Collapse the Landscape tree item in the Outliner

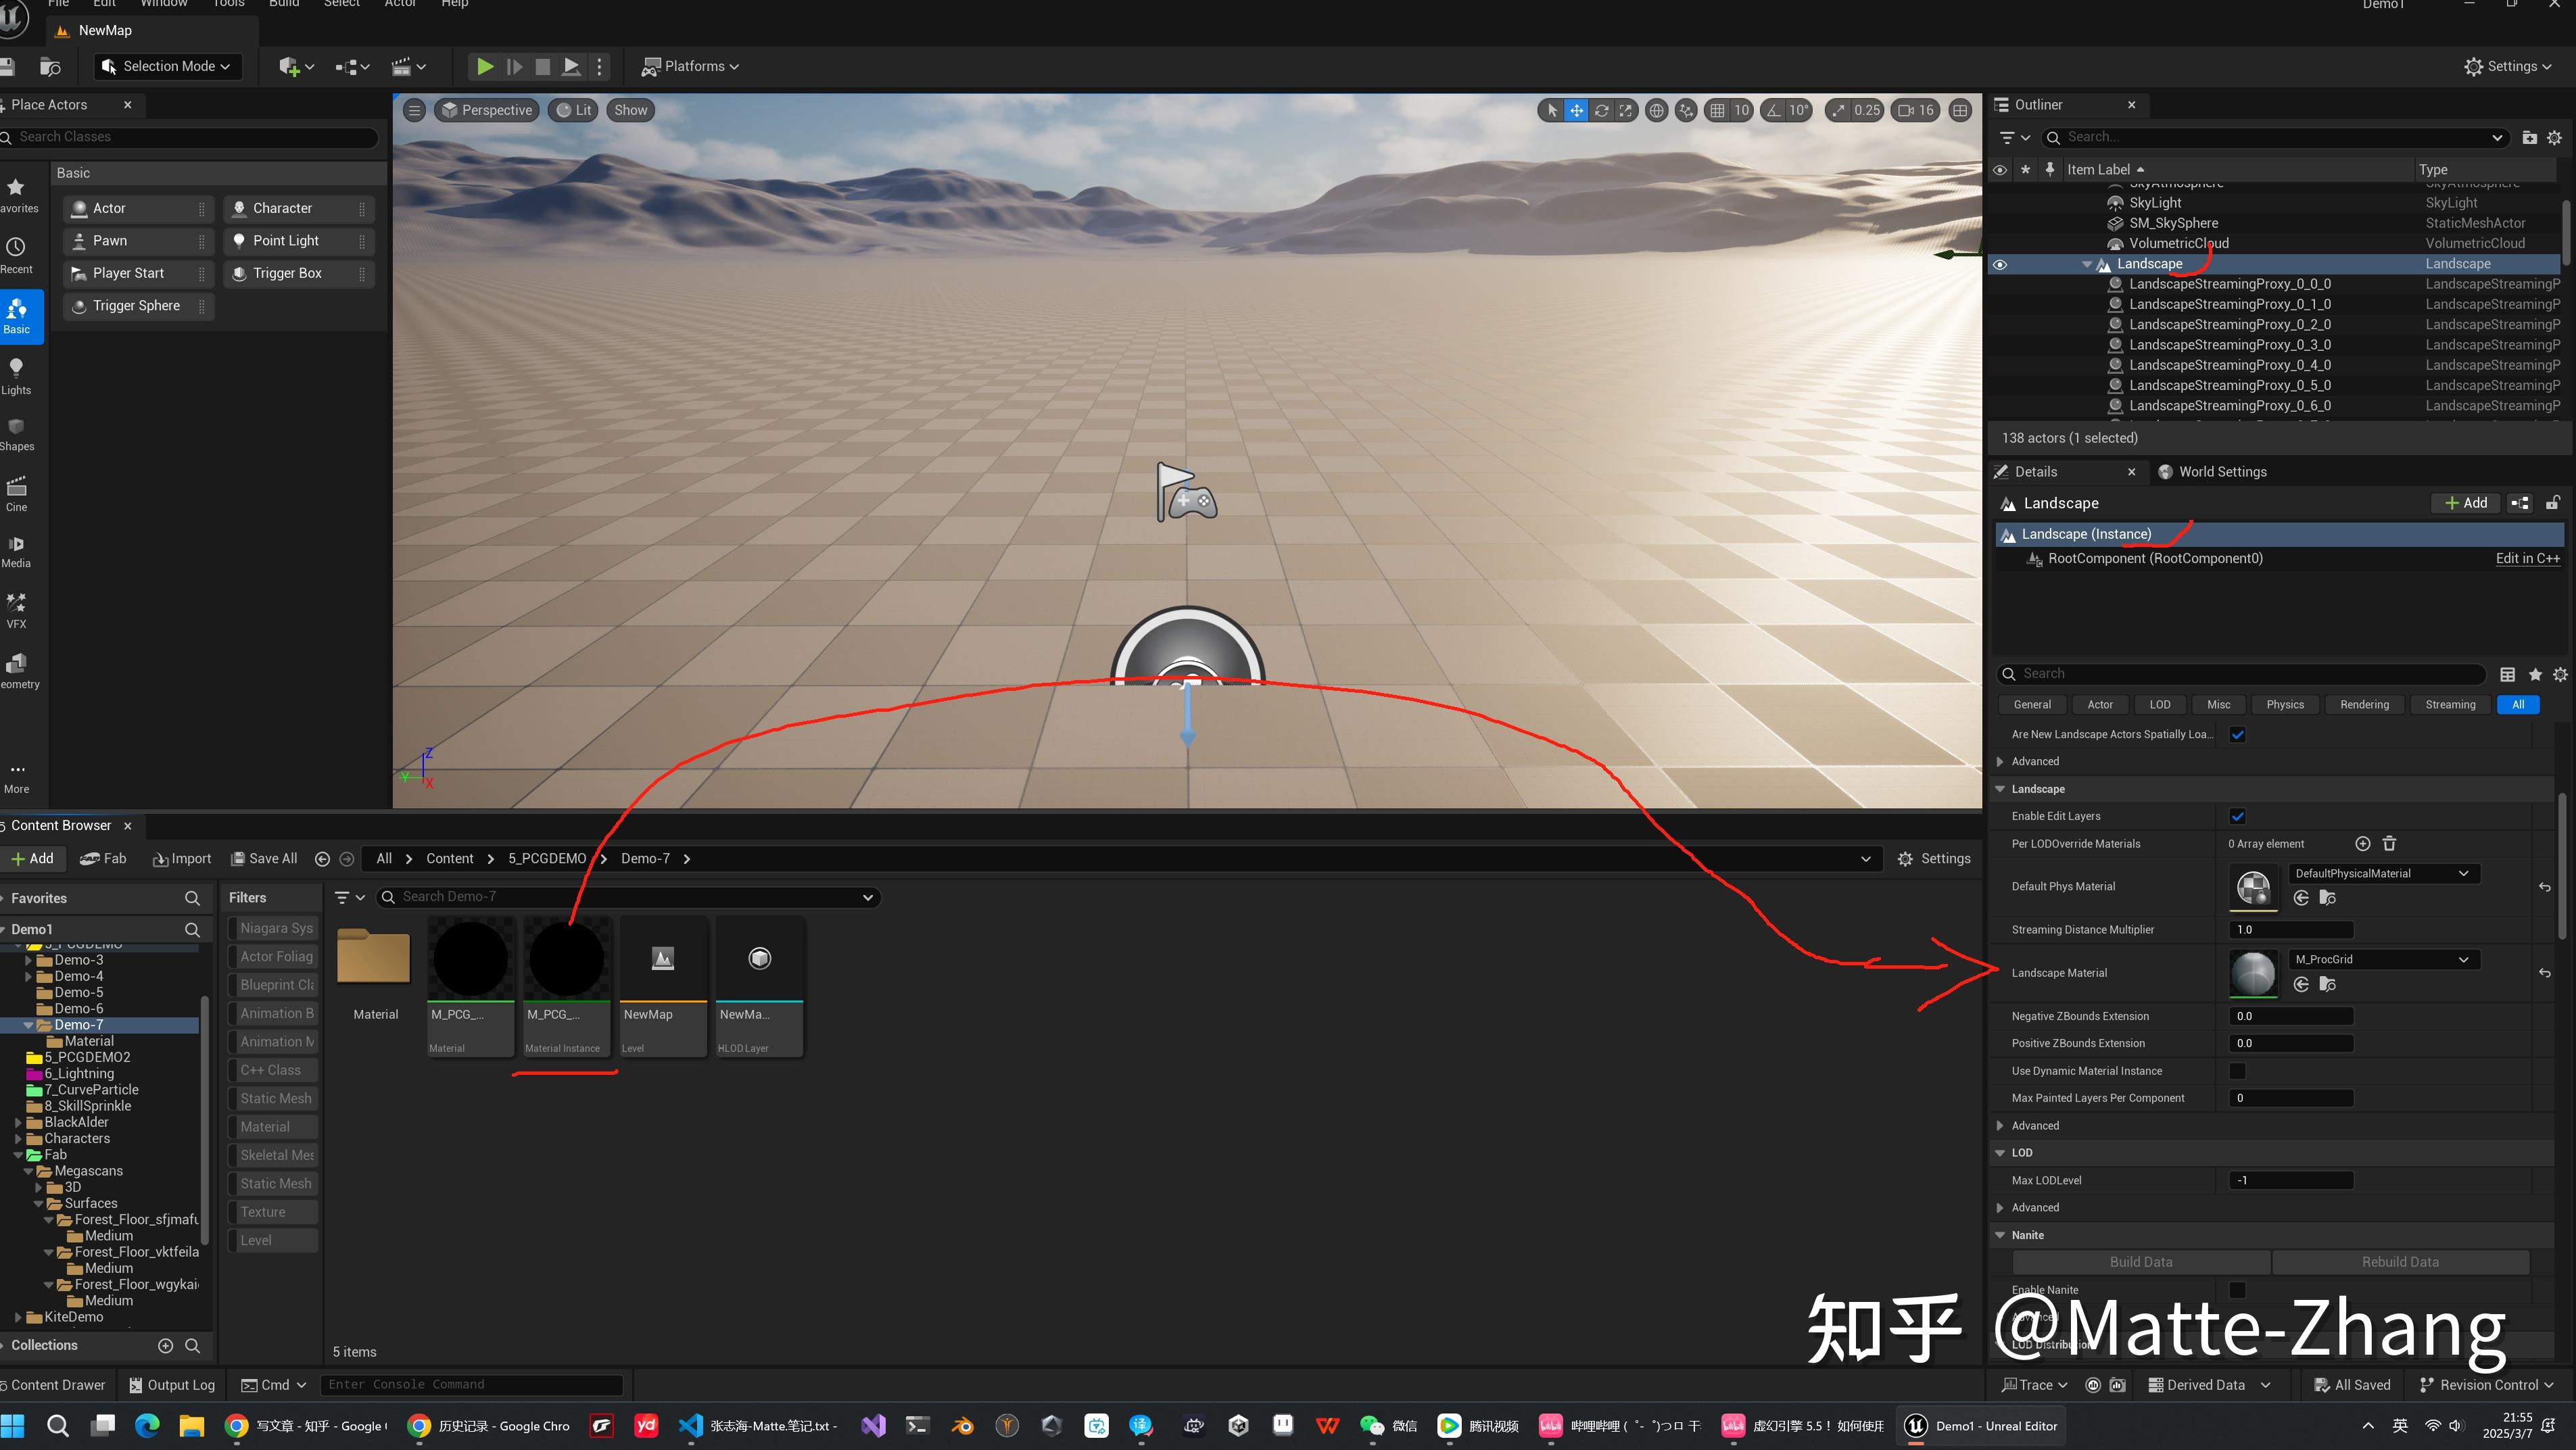click(x=2087, y=264)
